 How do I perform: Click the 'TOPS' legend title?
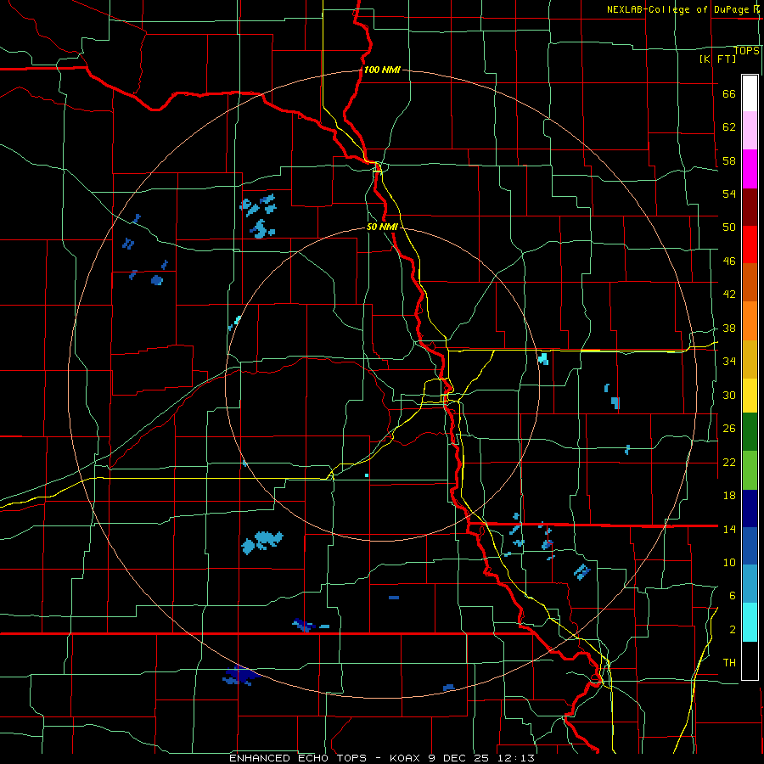746,50
